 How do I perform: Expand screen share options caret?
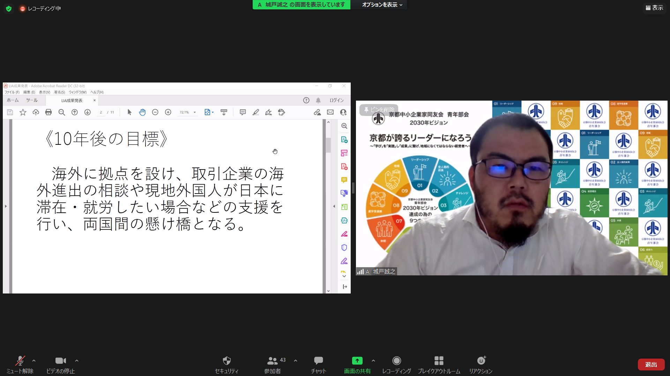click(373, 361)
